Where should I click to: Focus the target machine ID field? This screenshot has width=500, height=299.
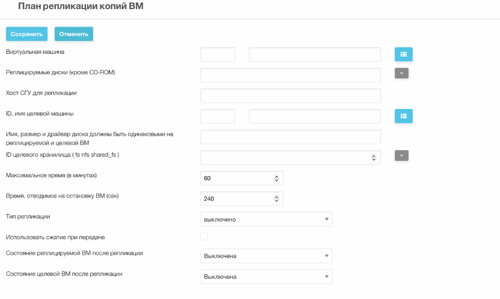coord(218,116)
